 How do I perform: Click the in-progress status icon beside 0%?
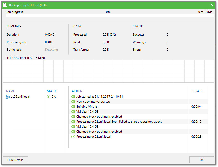(x=49, y=97)
